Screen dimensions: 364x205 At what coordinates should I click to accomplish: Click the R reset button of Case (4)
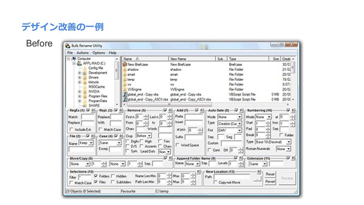click(x=121, y=136)
